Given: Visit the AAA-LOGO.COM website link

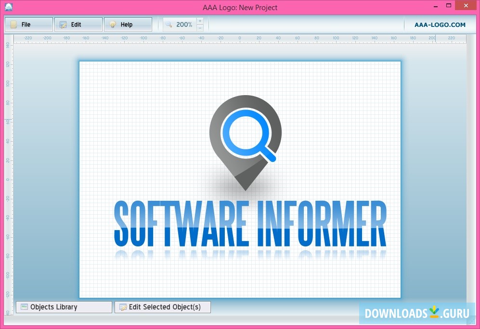Looking at the screenshot, I should (440, 24).
